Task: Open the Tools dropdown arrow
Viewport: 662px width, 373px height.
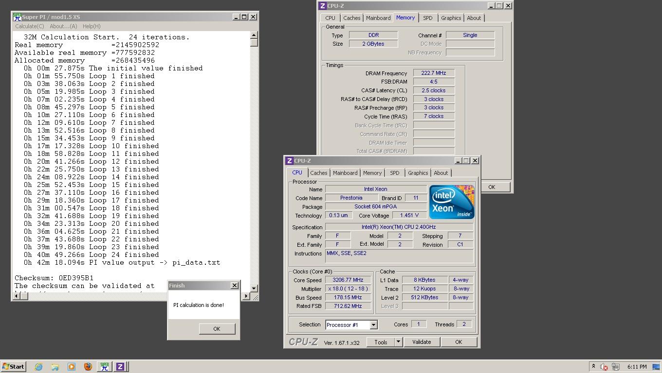Action: pyautogui.click(x=398, y=342)
